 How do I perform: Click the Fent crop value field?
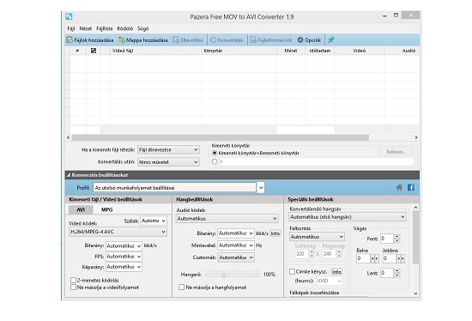tap(387, 239)
